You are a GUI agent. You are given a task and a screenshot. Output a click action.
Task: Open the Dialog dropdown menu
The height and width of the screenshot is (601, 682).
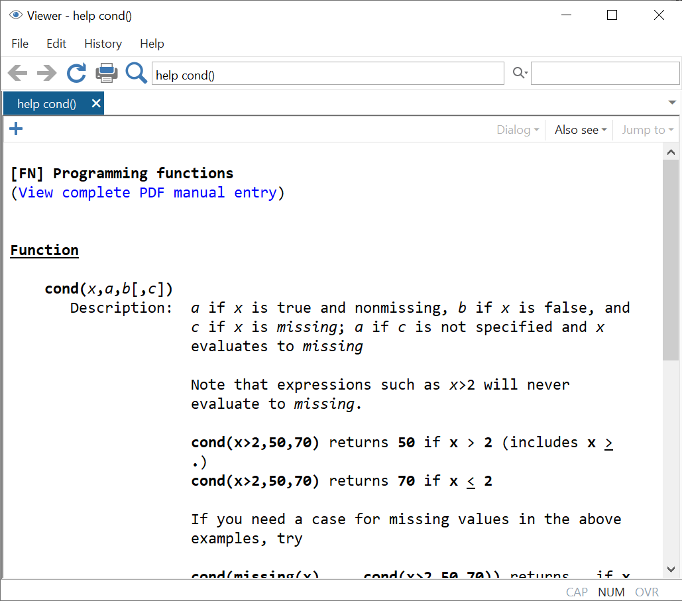click(518, 130)
